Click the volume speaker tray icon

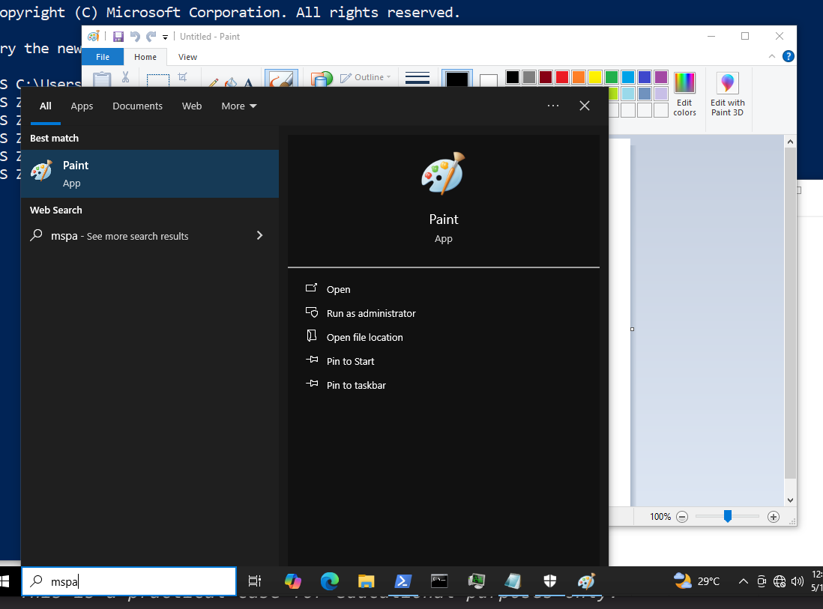point(798,581)
